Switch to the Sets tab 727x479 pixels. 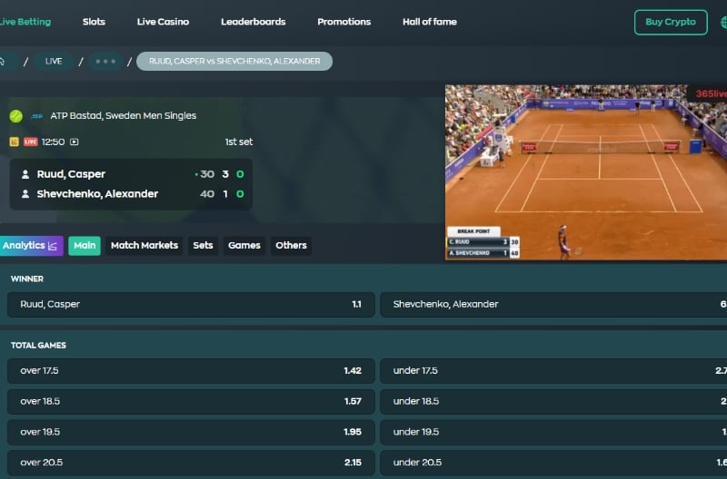pyautogui.click(x=203, y=245)
